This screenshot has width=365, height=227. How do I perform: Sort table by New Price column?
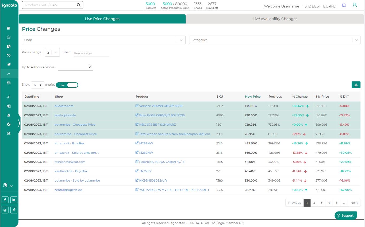click(253, 97)
